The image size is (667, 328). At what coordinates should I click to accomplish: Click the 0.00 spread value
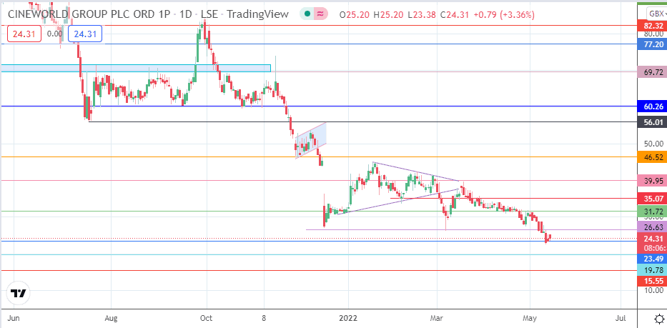(54, 34)
